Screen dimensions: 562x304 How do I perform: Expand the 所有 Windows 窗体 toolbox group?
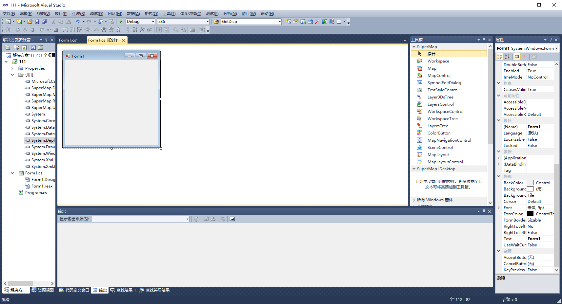pos(414,200)
